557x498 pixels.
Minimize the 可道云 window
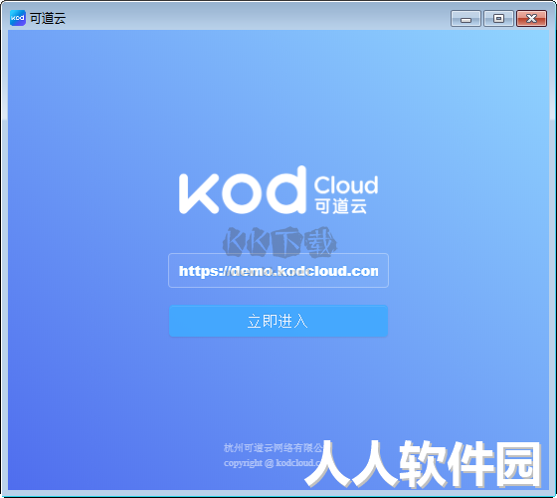pyautogui.click(x=465, y=19)
